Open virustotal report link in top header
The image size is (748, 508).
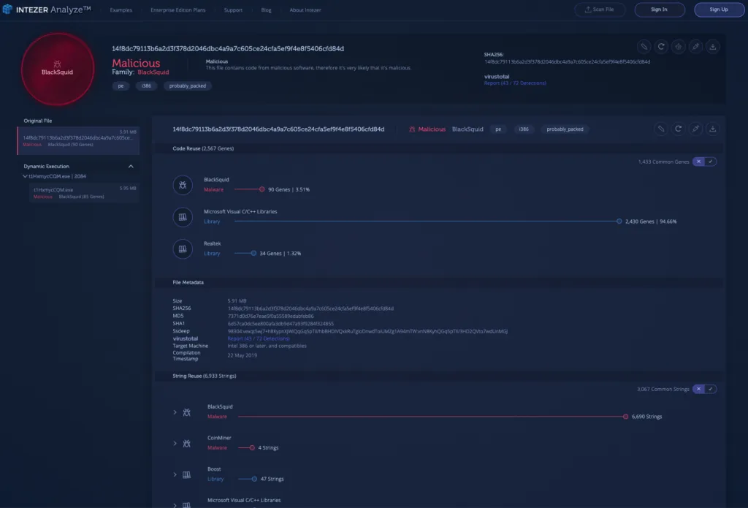click(x=515, y=83)
